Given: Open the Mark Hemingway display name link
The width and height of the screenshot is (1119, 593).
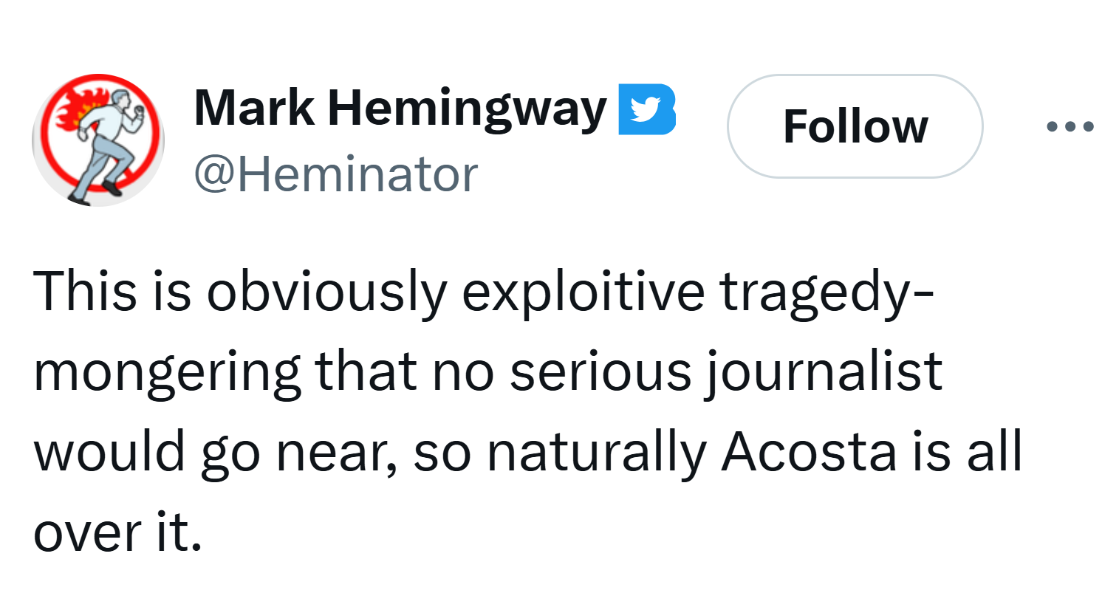Looking at the screenshot, I should tap(400, 108).
